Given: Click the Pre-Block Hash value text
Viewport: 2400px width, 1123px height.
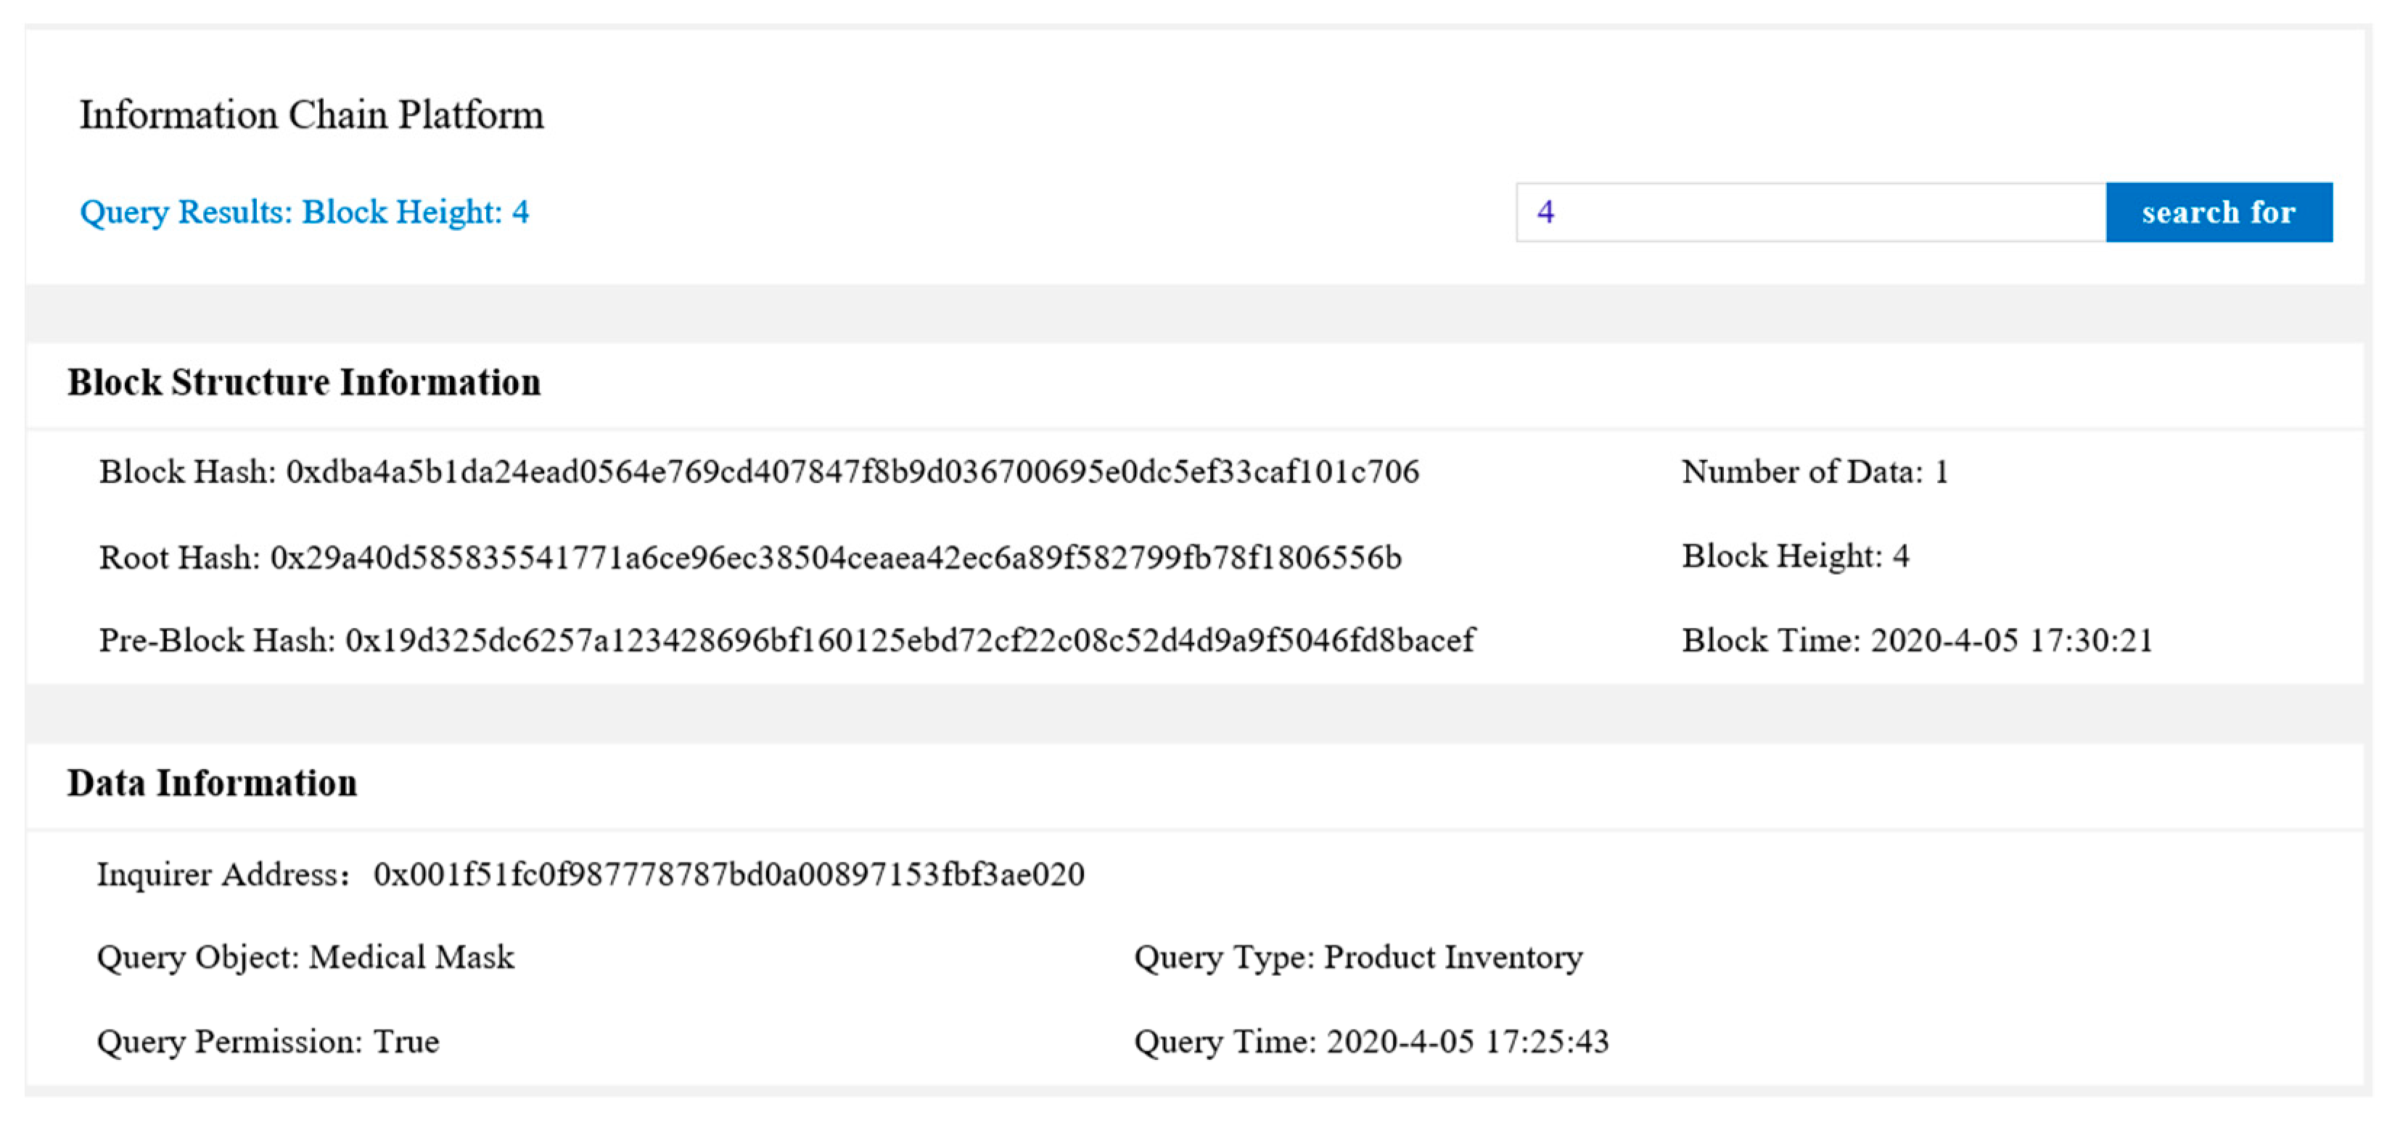Looking at the screenshot, I should coord(909,641).
